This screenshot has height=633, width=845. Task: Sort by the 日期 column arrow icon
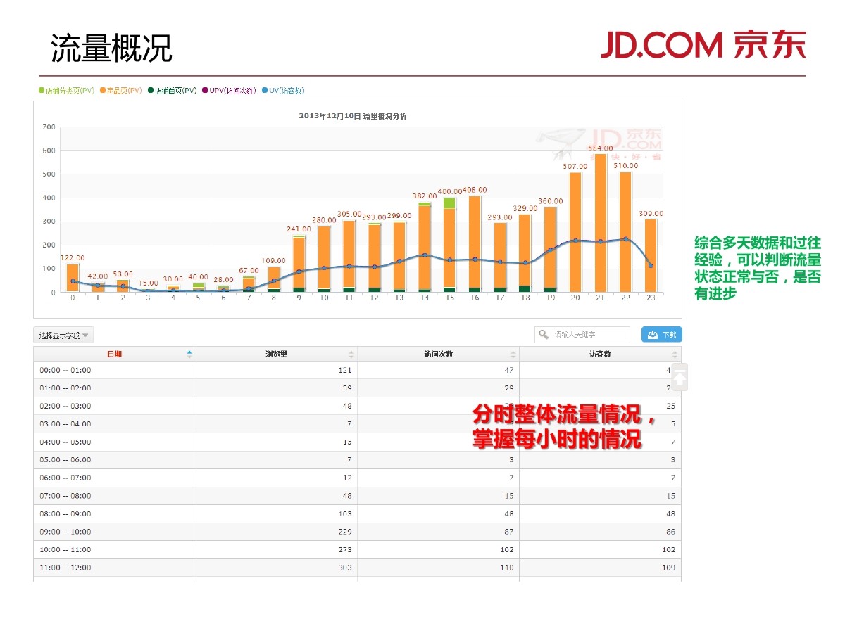189,354
